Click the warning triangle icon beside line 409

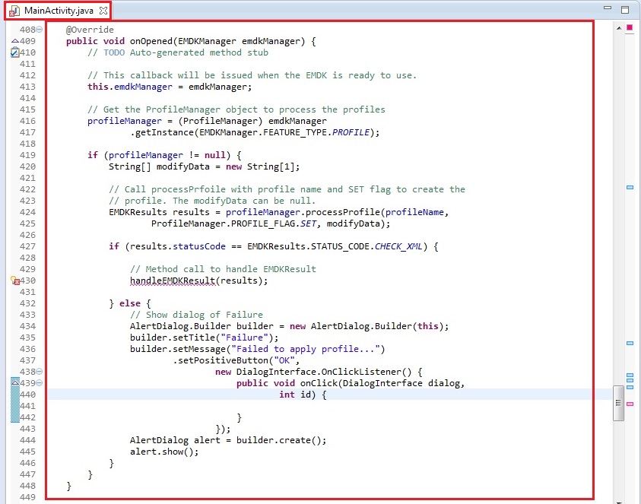14,40
